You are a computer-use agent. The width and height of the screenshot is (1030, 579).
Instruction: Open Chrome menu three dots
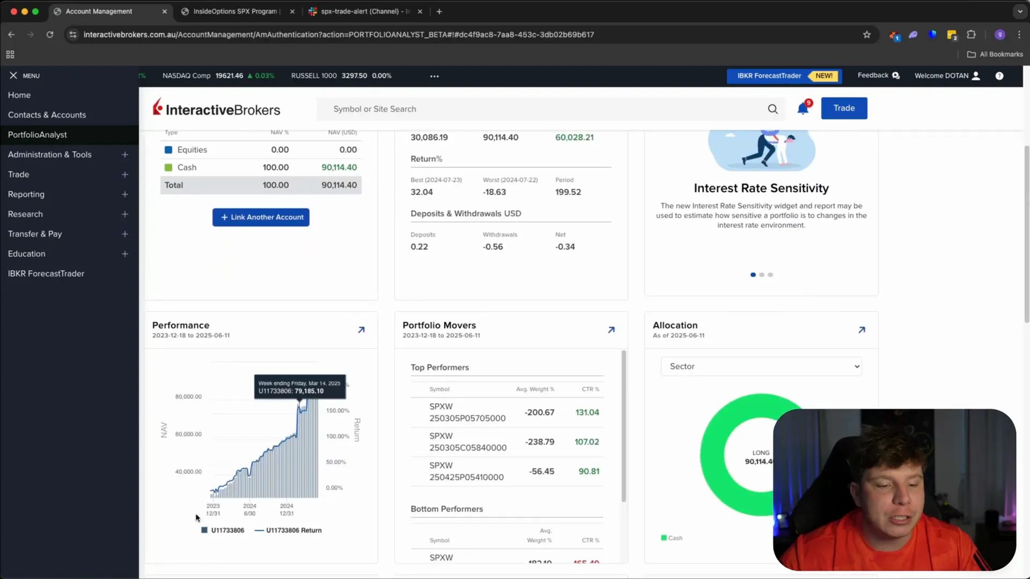(x=1019, y=34)
